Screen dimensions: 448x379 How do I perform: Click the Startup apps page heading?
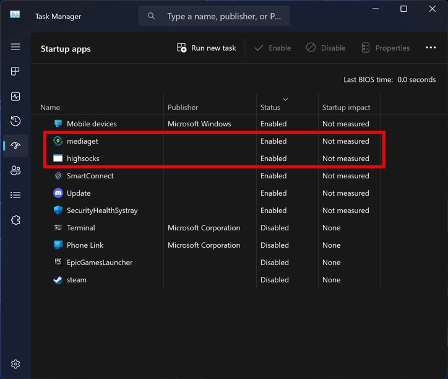tap(66, 49)
